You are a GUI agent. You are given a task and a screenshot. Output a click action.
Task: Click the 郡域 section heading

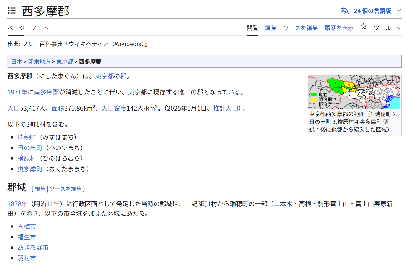click(x=17, y=188)
